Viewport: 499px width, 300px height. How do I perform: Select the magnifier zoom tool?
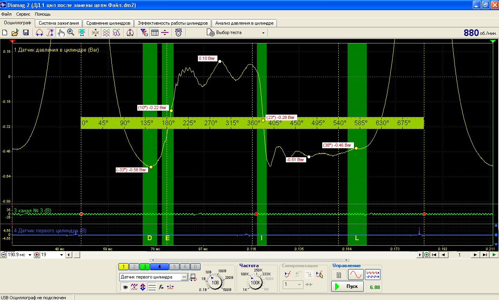point(71,33)
